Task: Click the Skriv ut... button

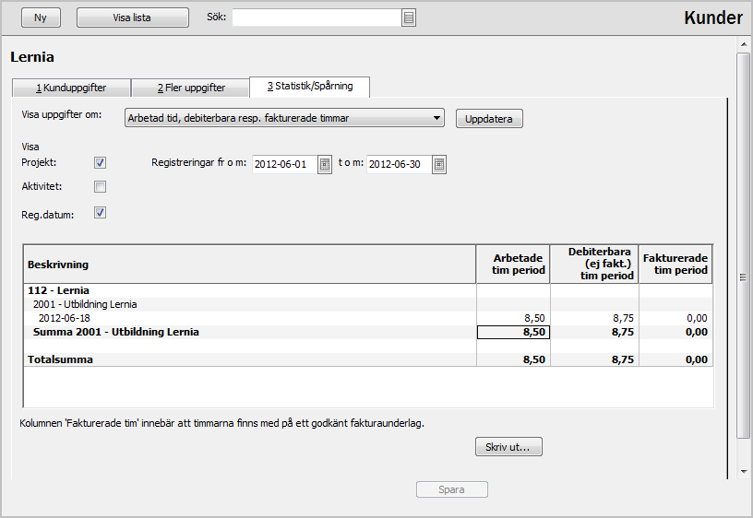Action: pyautogui.click(x=508, y=447)
